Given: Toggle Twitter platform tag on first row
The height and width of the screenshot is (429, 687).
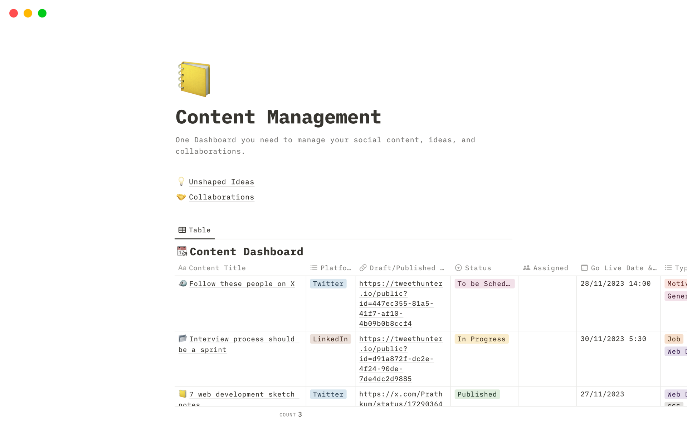Looking at the screenshot, I should click(328, 284).
